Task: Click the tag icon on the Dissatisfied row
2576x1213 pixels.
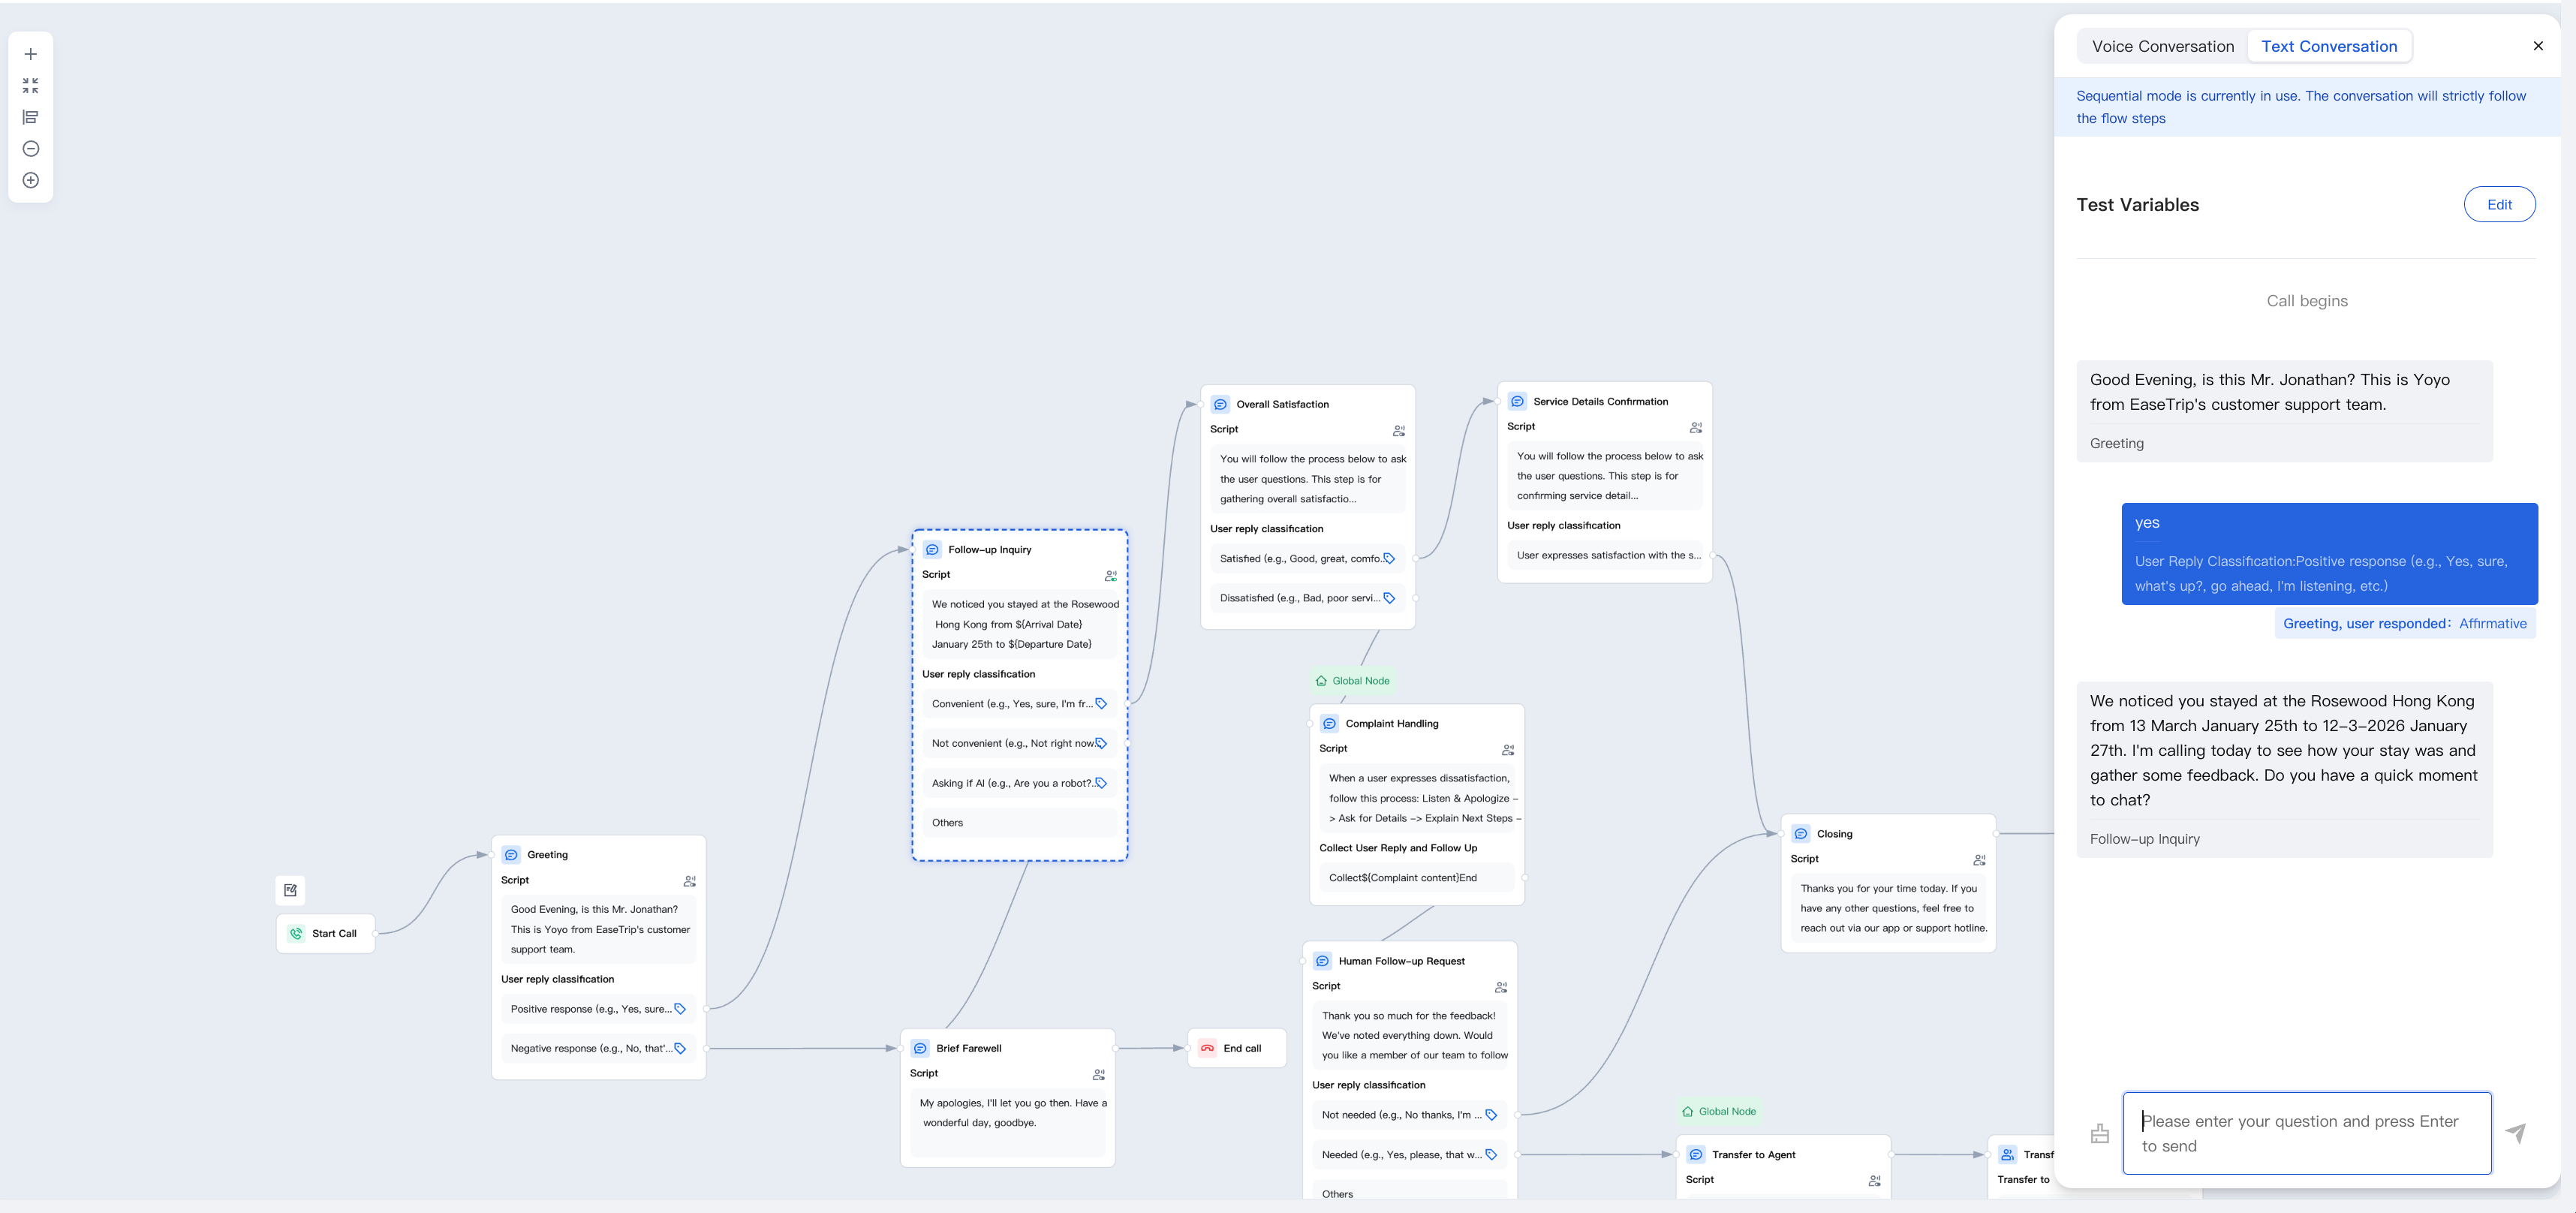Action: tap(1389, 598)
